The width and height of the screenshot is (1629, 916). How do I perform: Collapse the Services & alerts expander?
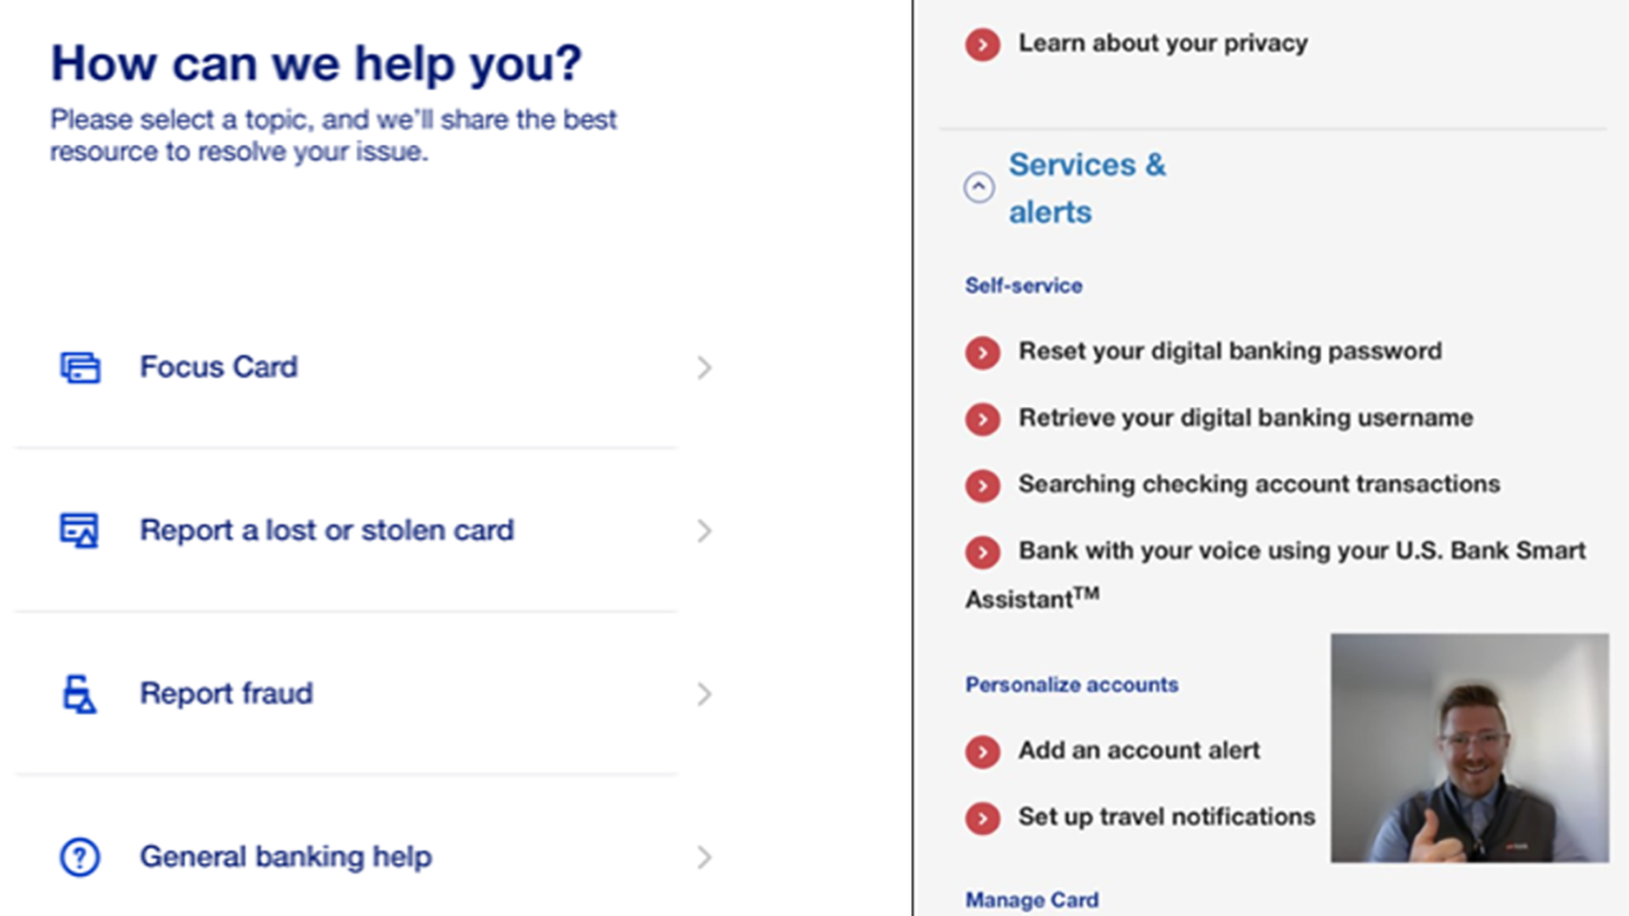pos(980,186)
